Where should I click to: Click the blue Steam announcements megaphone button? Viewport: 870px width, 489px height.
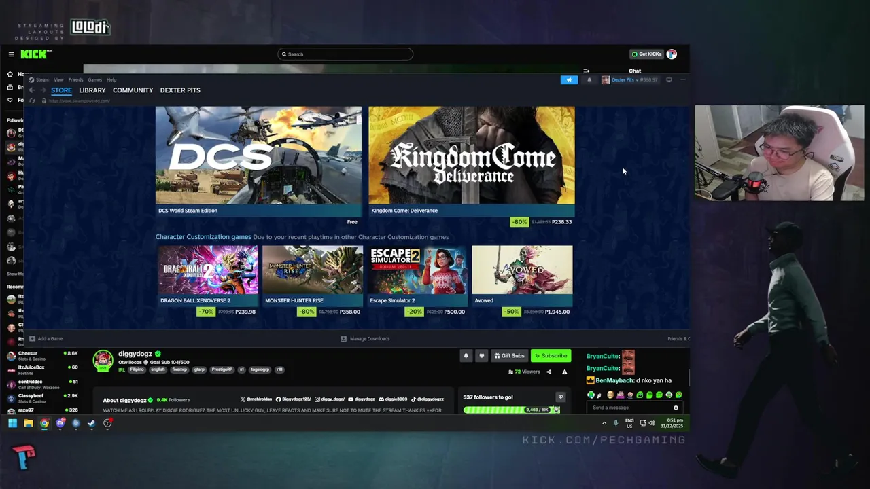coord(569,80)
